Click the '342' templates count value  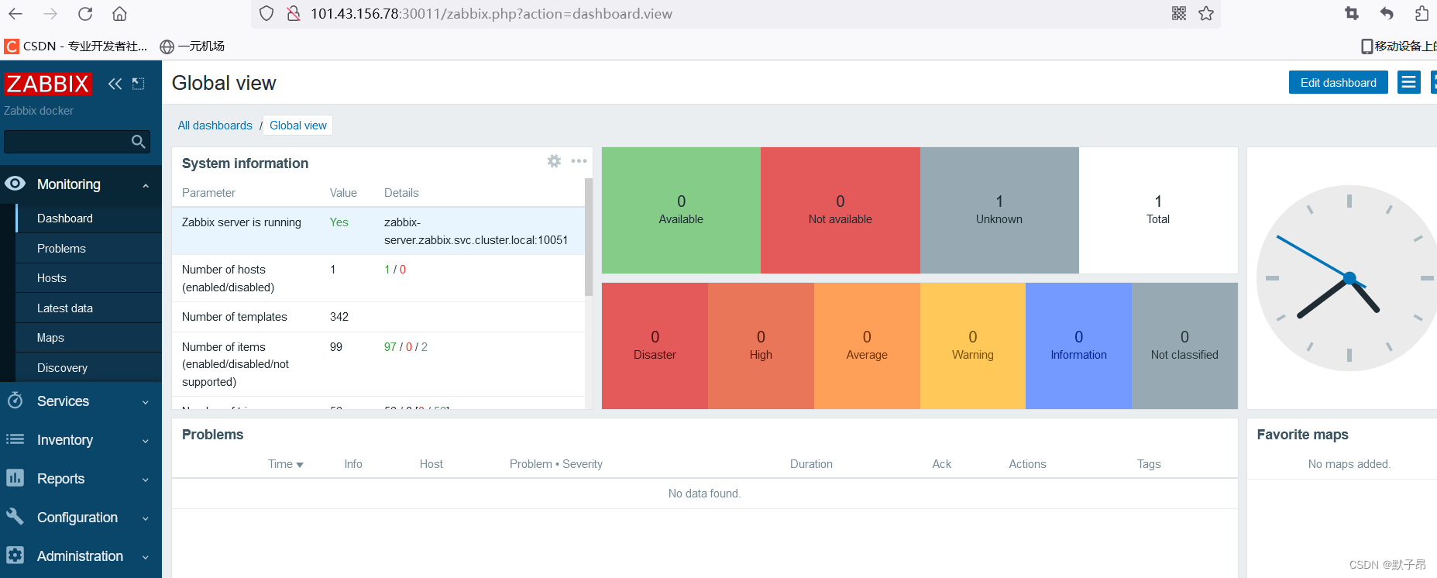(x=339, y=317)
